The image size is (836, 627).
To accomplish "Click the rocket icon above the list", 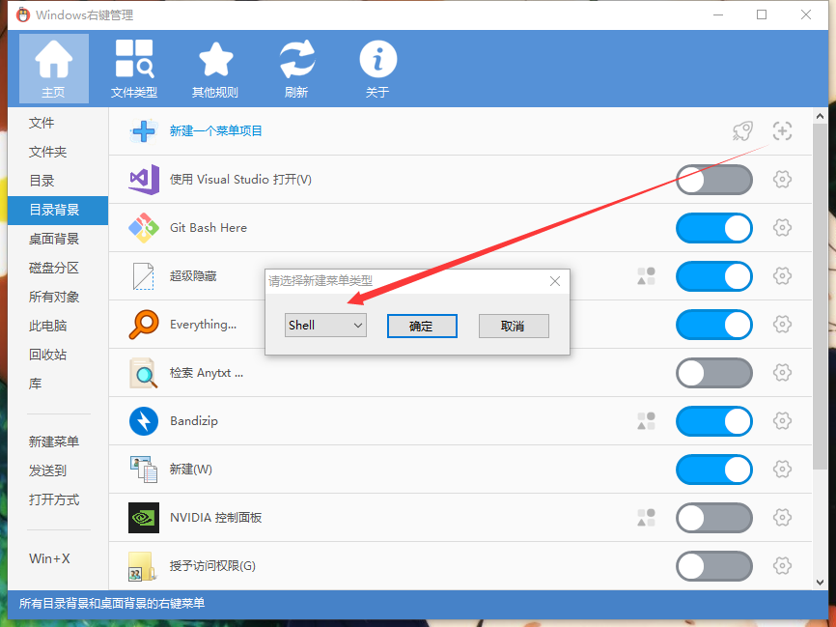I will (x=741, y=131).
